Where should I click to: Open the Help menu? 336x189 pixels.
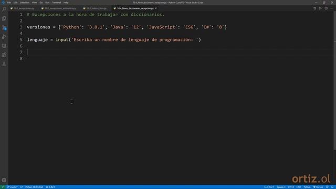point(66,3)
